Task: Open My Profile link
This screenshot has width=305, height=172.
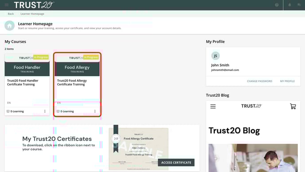Action: coord(287,81)
